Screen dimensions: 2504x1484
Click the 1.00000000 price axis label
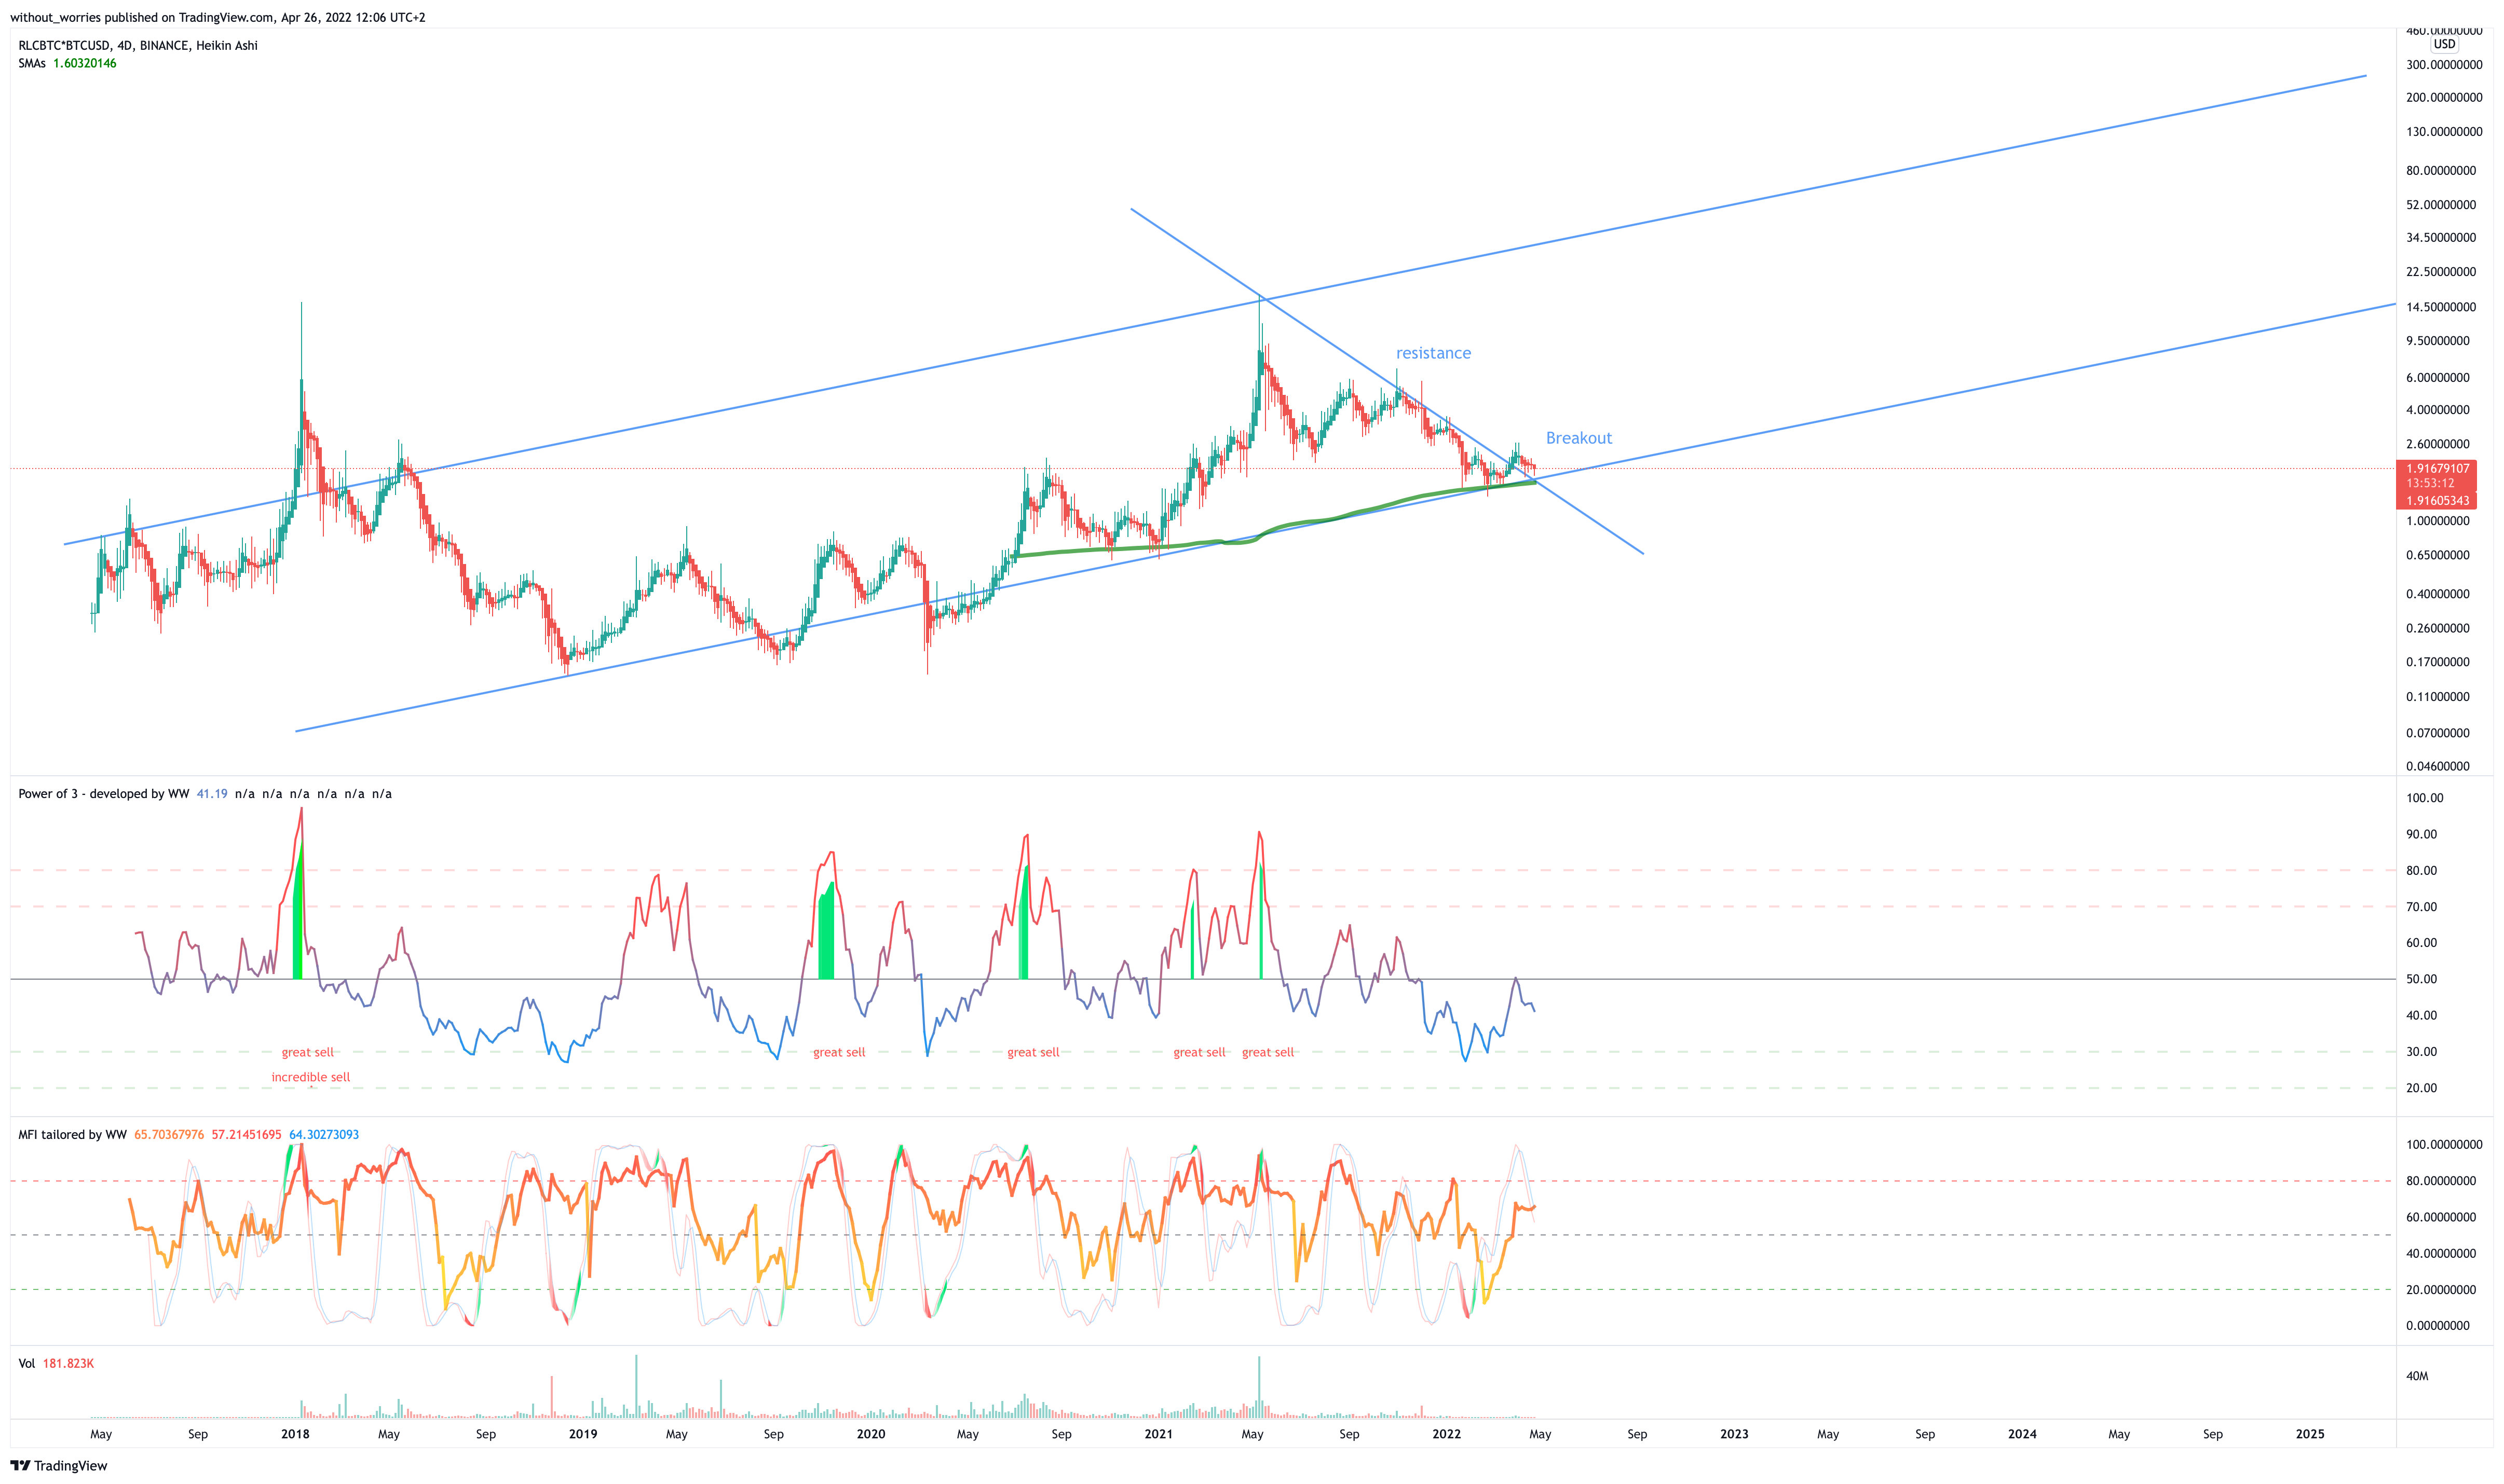point(2438,521)
